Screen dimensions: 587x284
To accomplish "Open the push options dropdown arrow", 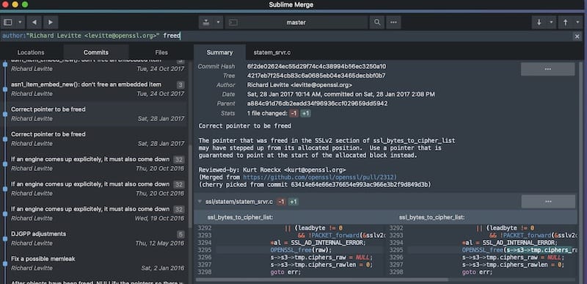I will click(577, 23).
